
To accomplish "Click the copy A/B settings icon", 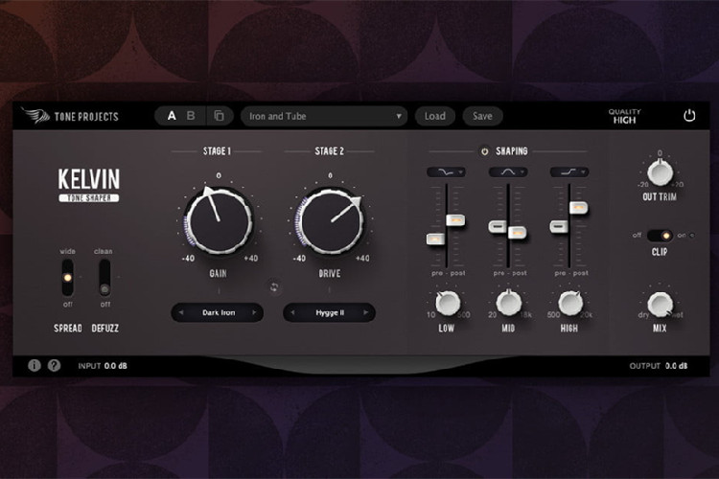I will coord(220,116).
